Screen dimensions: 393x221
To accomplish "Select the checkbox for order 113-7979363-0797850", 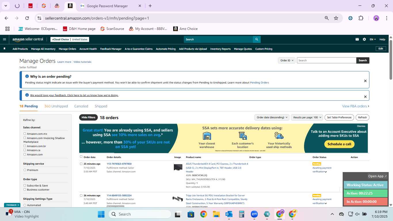I will (x=81, y=164).
